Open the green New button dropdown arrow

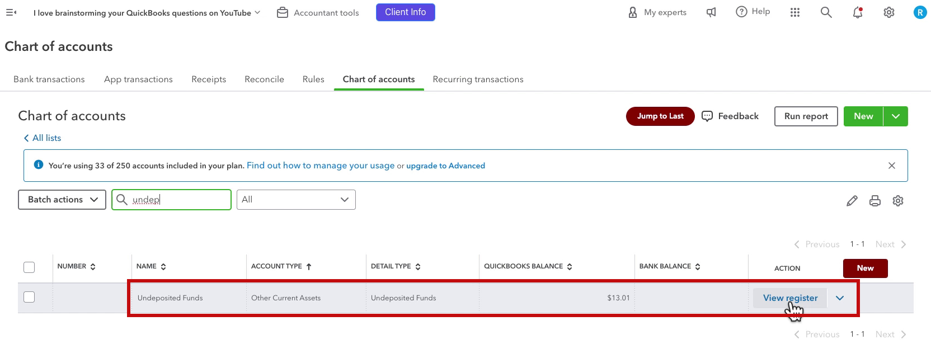(x=896, y=116)
